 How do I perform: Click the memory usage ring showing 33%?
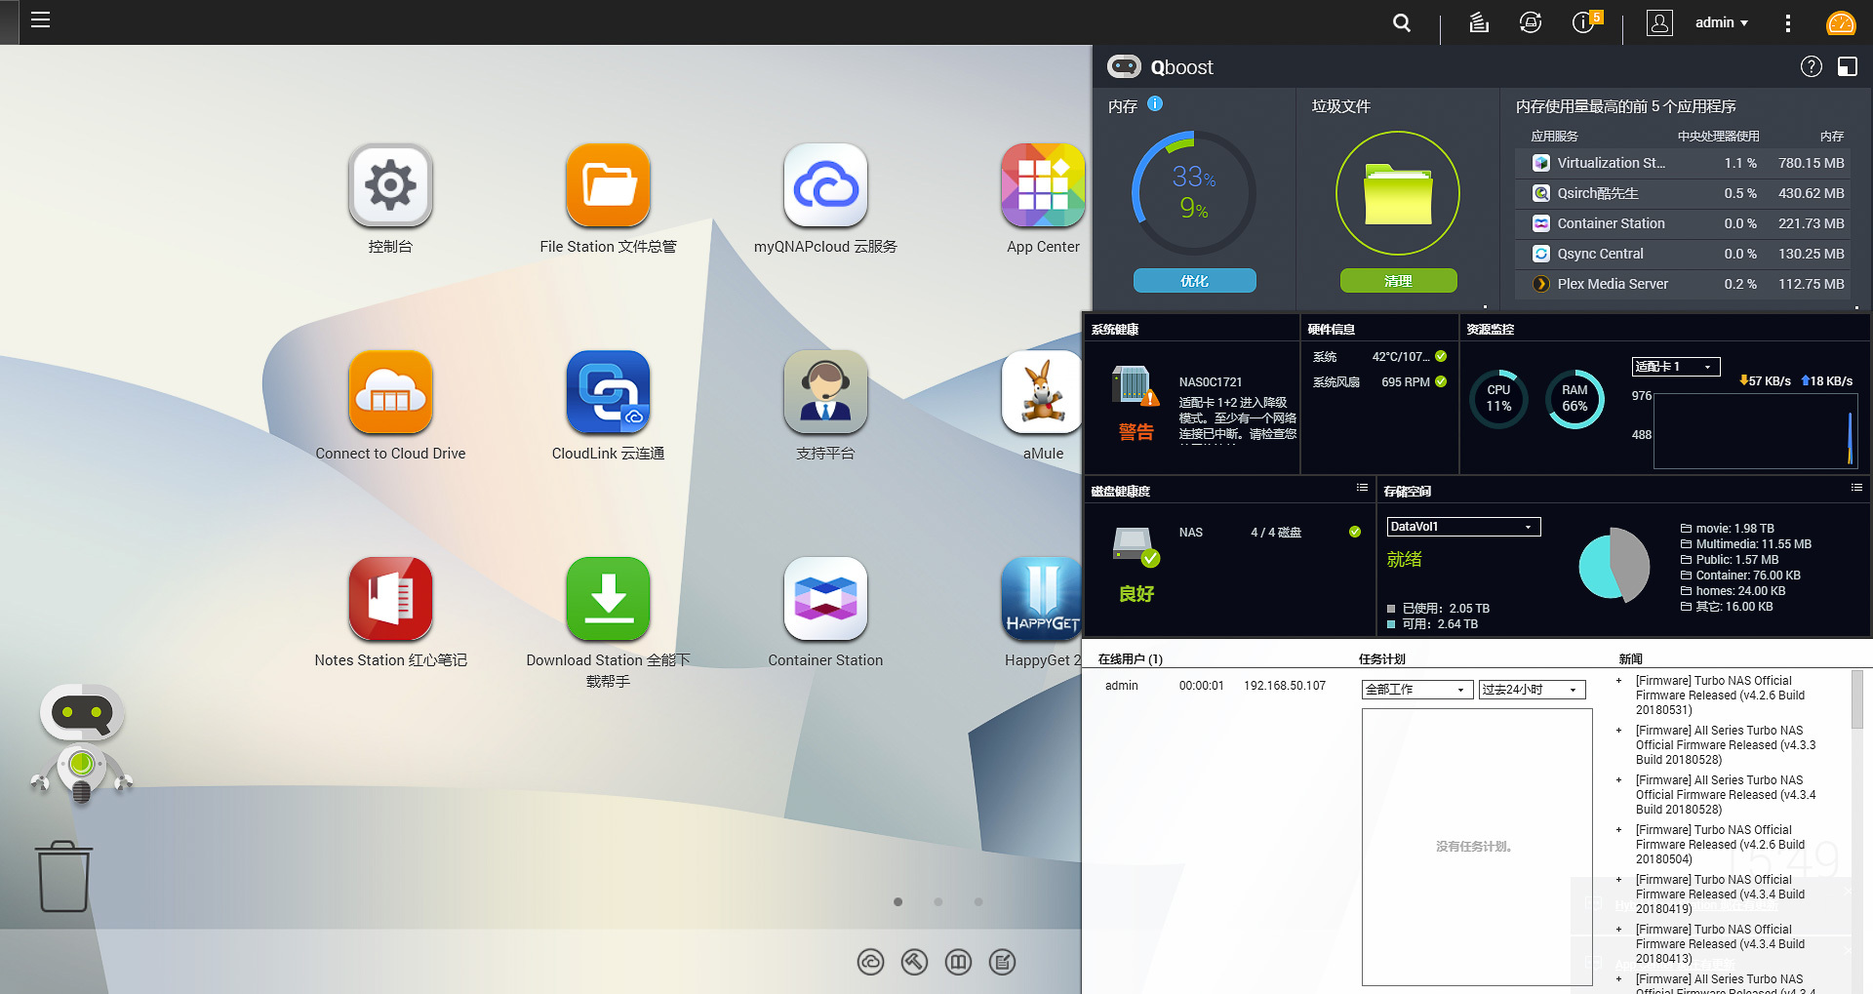tap(1194, 193)
